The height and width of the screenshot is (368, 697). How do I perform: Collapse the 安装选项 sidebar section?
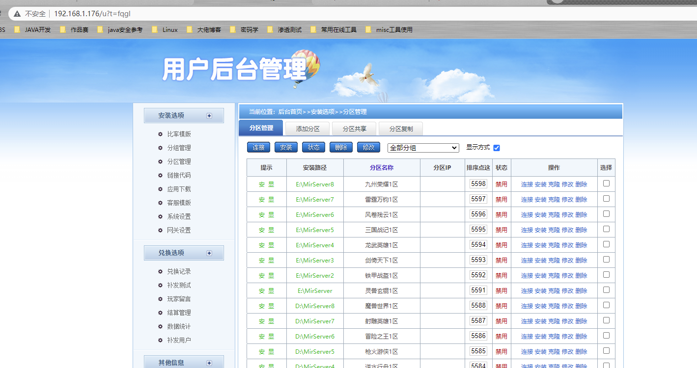click(209, 116)
